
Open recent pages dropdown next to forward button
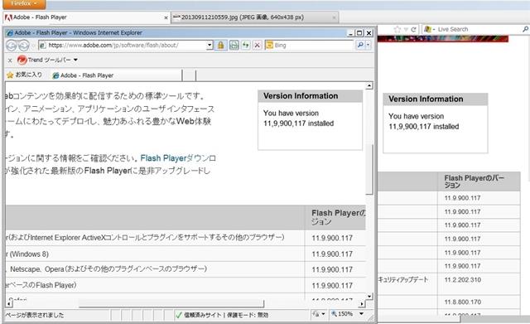coord(33,46)
